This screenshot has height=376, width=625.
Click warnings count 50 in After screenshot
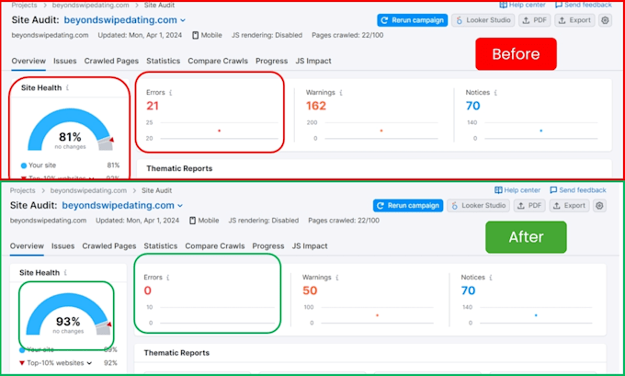click(x=310, y=291)
